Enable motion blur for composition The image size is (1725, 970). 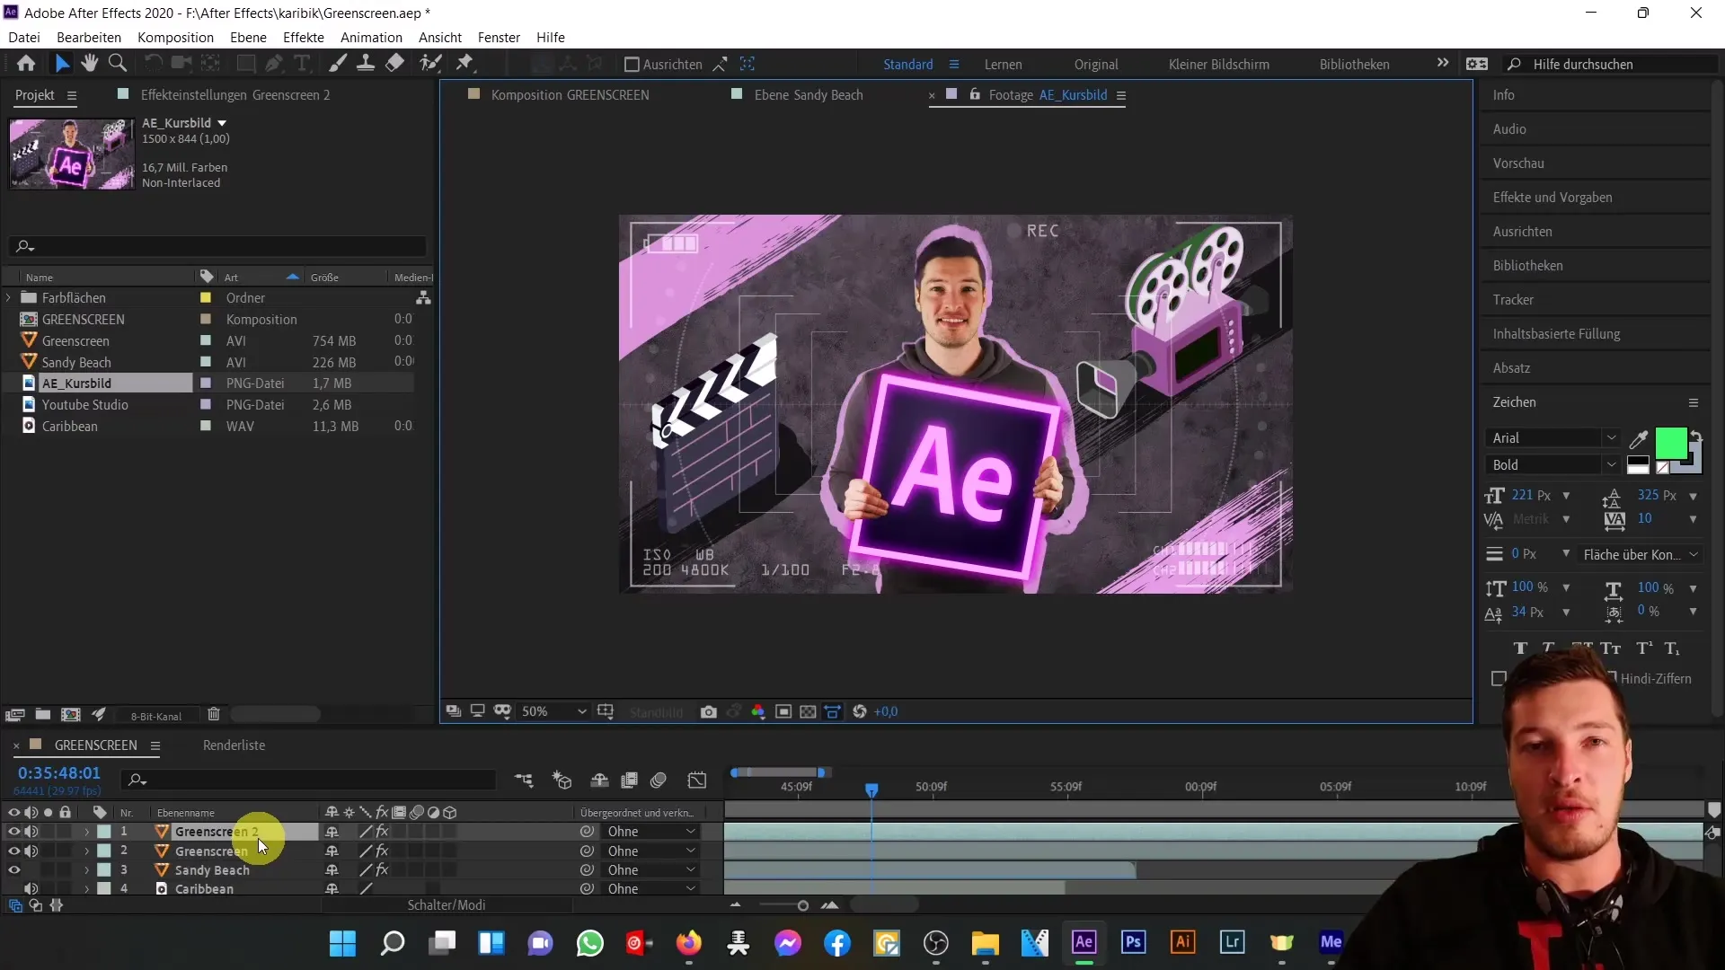point(659,780)
